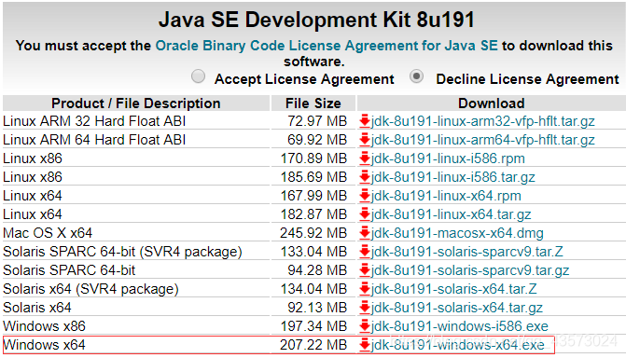Viewport: 626px width, 358px height.
Task: Select Accept License Agreement radio button
Action: [x=198, y=76]
